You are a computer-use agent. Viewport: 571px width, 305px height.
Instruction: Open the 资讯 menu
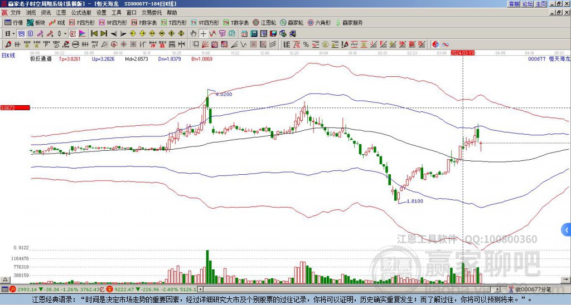pos(46,13)
